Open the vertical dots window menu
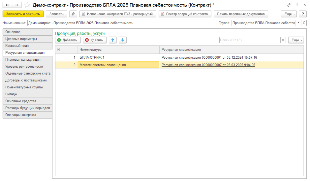 coord(298,4)
